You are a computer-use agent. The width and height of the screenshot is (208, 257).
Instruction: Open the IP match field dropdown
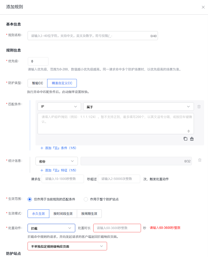[59, 107]
